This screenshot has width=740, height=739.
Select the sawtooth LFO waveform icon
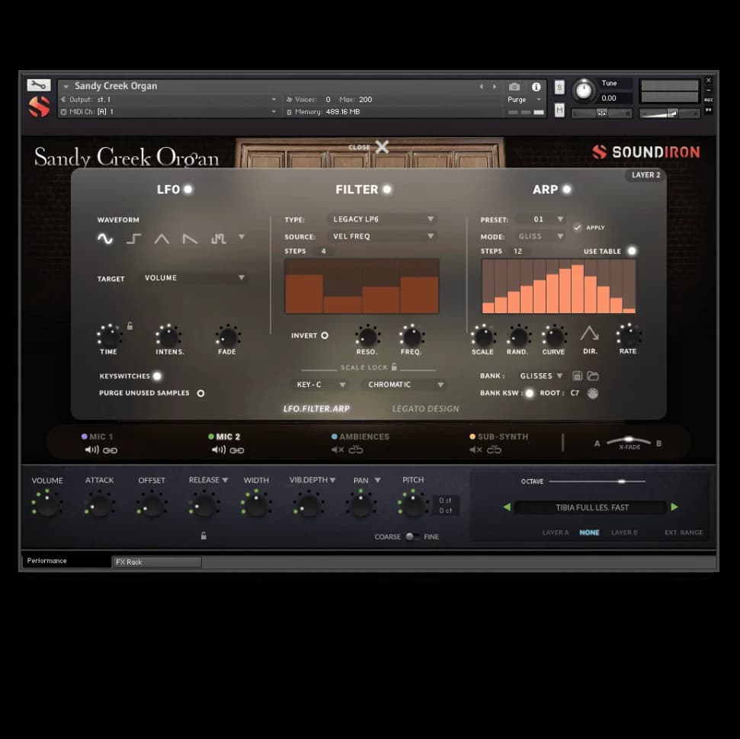190,238
